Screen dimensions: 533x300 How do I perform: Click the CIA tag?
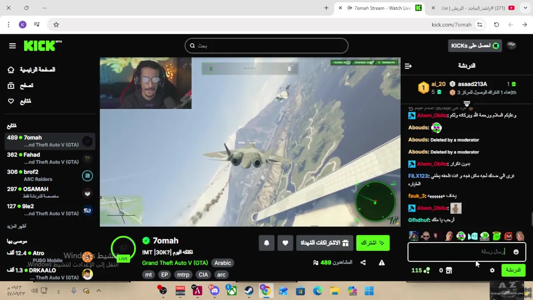(203, 275)
